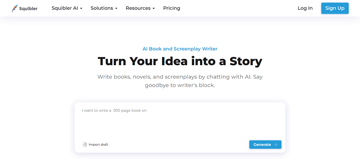
Task: Click the Squibler feather logo icon
Action: pos(15,8)
